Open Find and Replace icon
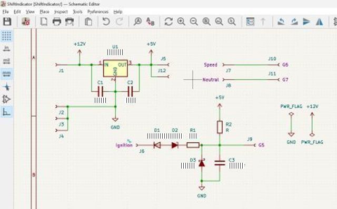 (150, 22)
